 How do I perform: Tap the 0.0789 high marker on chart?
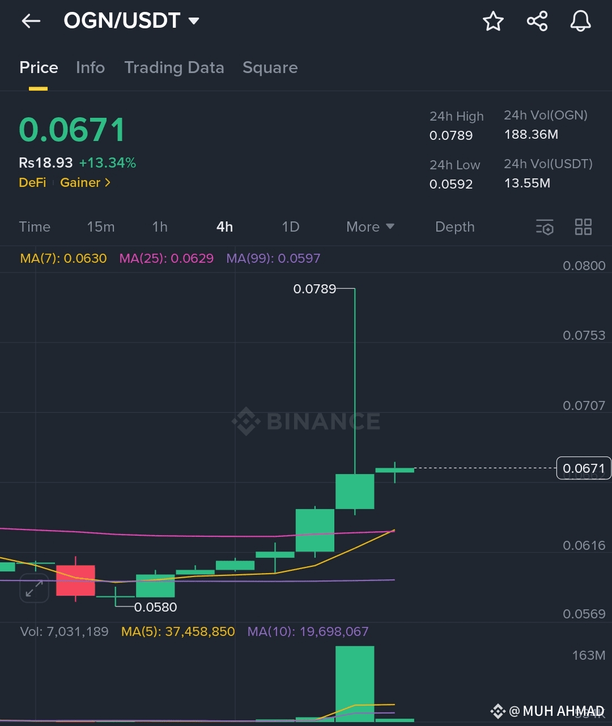click(x=314, y=289)
